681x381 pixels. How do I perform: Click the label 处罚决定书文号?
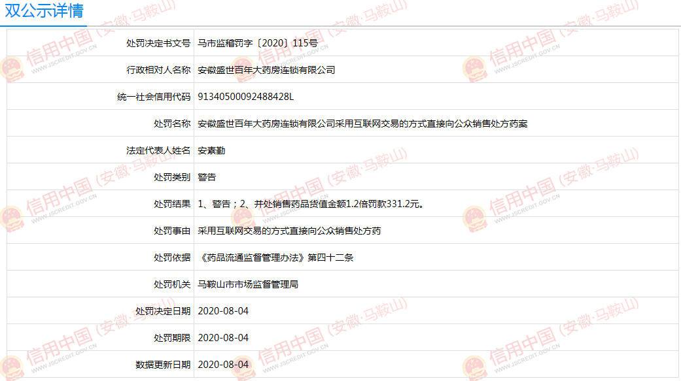coord(158,43)
